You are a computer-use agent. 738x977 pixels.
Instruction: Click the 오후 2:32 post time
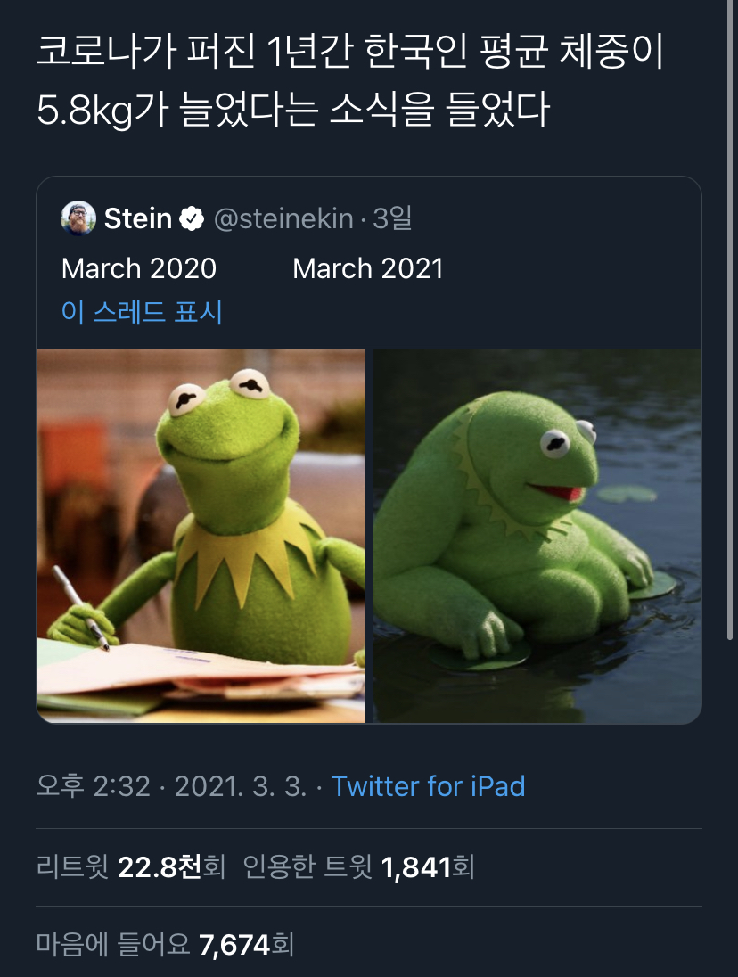click(94, 786)
